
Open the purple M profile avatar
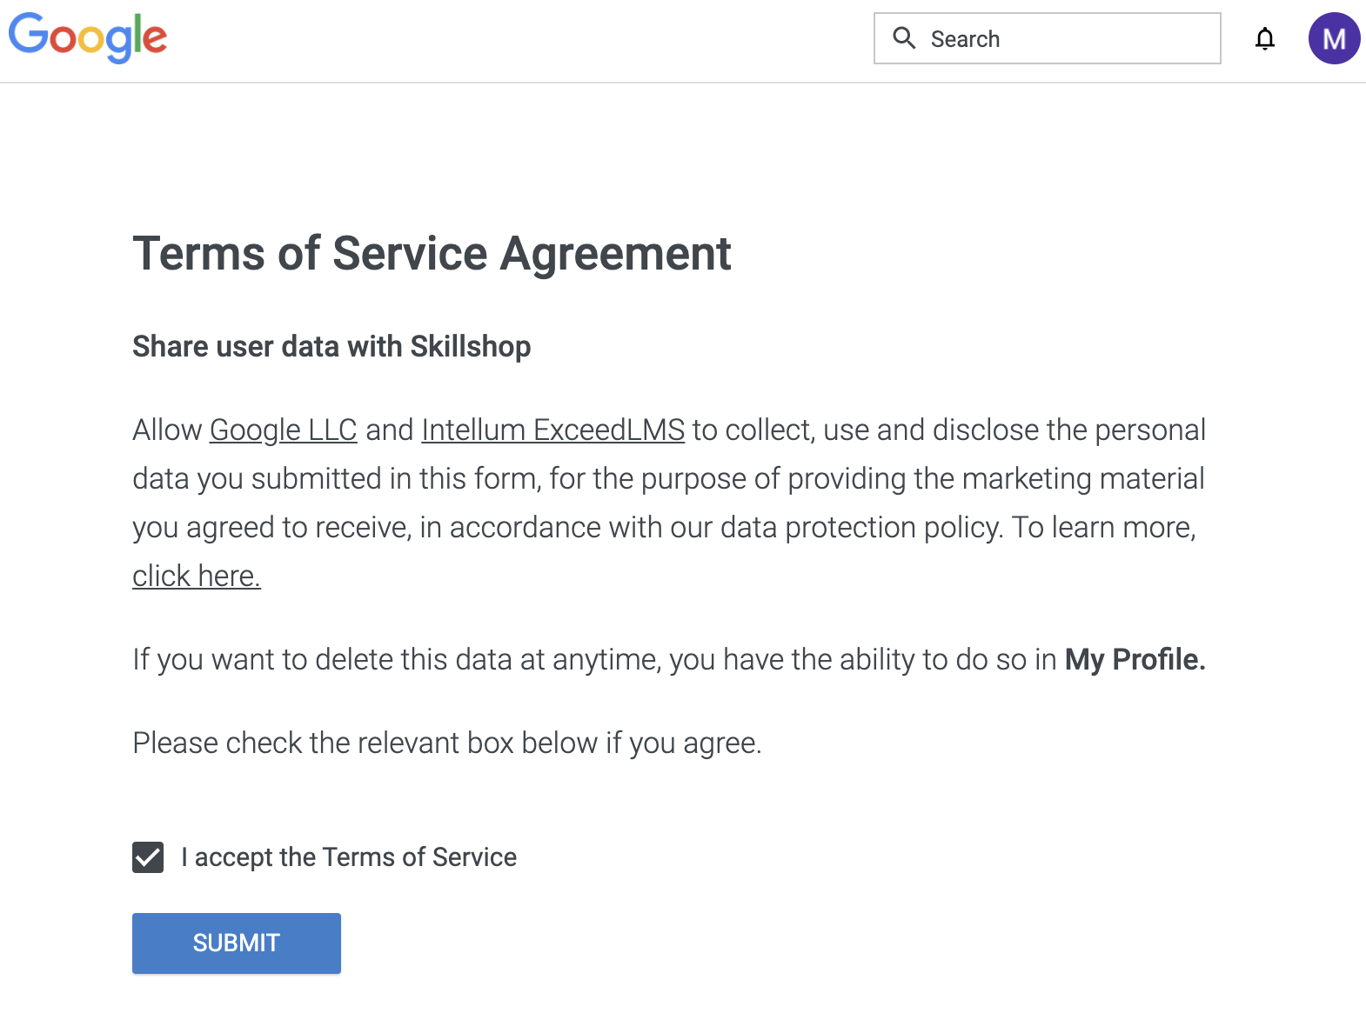(x=1334, y=38)
